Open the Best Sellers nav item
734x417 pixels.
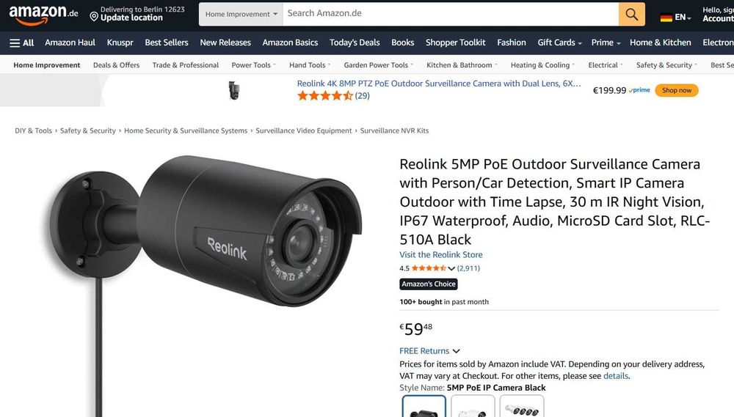[x=167, y=43]
